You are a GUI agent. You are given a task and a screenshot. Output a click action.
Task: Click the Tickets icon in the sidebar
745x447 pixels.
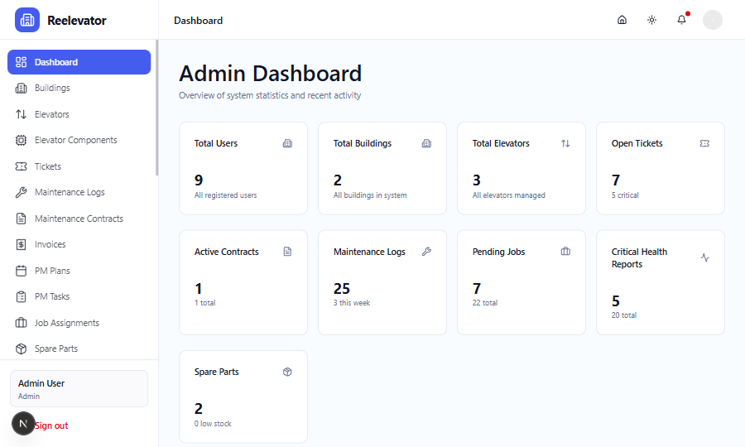tap(22, 166)
